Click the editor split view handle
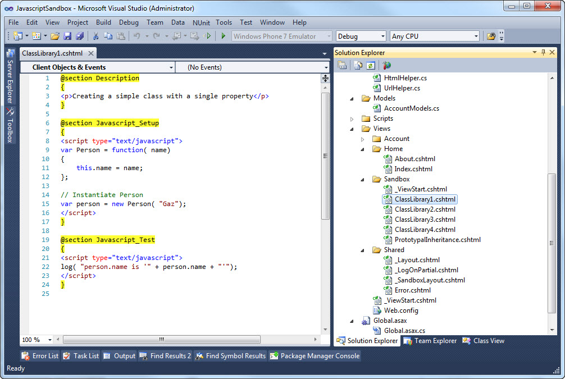 [x=325, y=78]
